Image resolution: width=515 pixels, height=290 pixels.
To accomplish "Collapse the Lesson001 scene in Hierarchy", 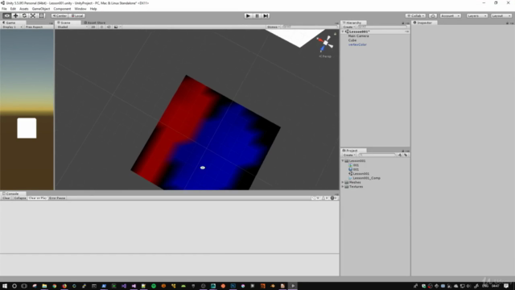I will (x=344, y=31).
